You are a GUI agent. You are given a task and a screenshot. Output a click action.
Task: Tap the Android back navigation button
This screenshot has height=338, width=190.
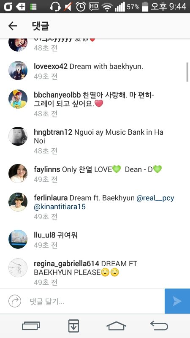[159, 325]
